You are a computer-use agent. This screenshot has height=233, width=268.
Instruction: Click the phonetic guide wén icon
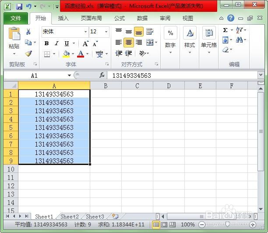click(x=99, y=54)
